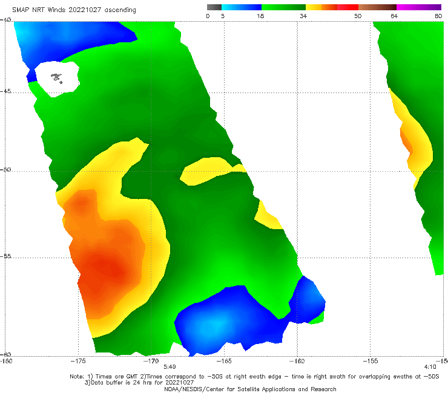Click the longitude label '-175'
The width and height of the screenshot is (448, 393).
[x=78, y=361]
